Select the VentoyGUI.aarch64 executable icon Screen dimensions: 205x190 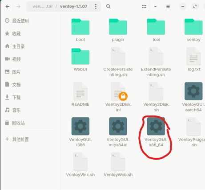193,91
